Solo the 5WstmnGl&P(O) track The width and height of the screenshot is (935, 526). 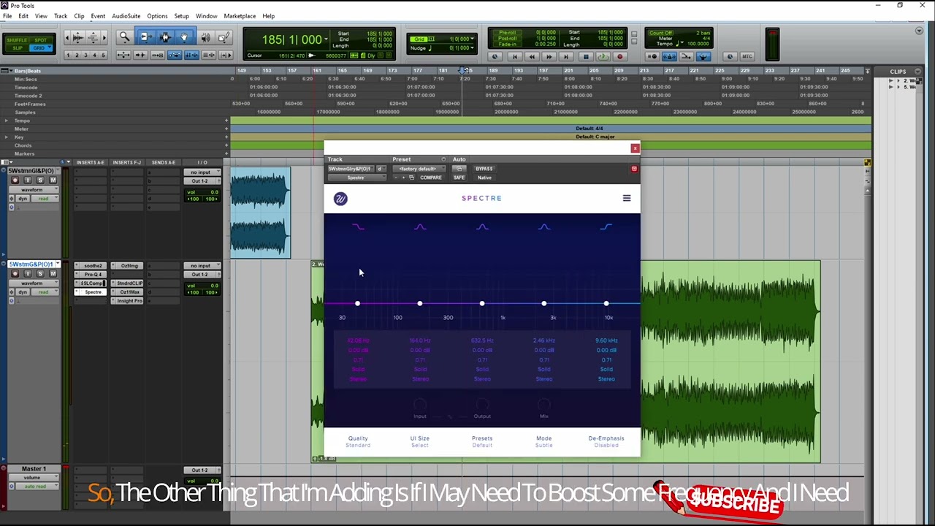click(40, 180)
